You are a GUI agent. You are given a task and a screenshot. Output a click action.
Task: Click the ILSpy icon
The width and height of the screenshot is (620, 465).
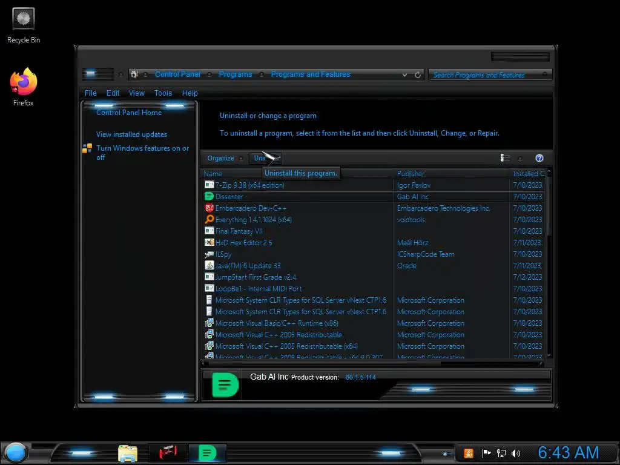click(209, 254)
